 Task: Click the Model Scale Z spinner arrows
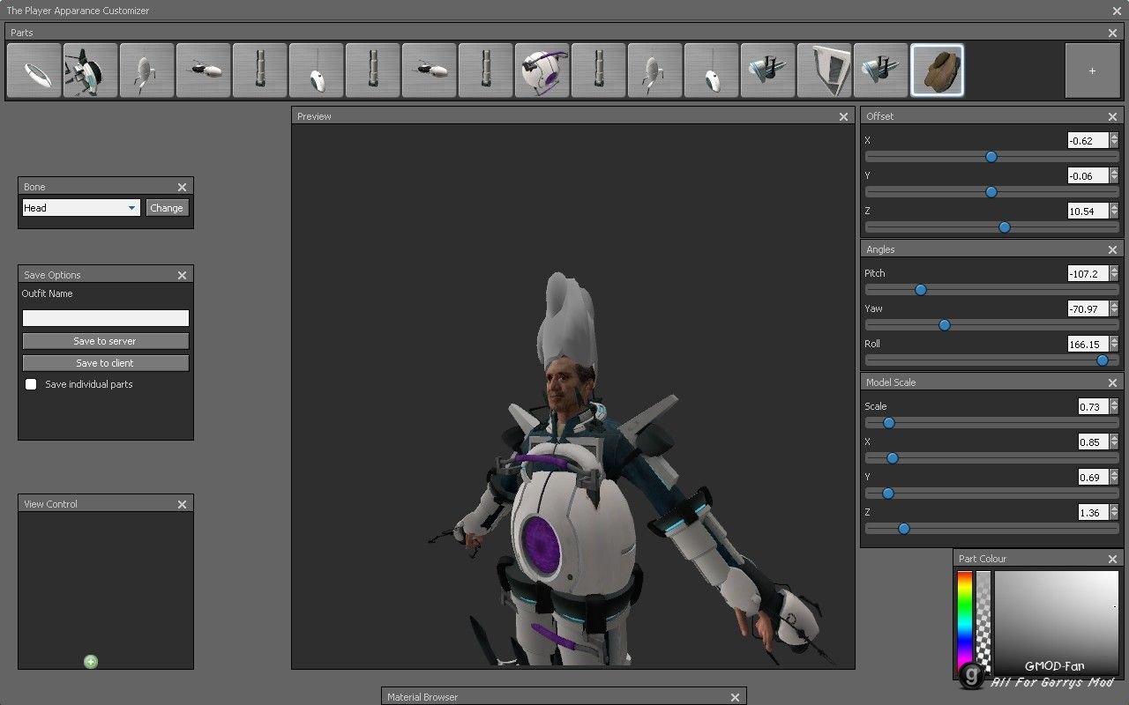coord(1114,512)
